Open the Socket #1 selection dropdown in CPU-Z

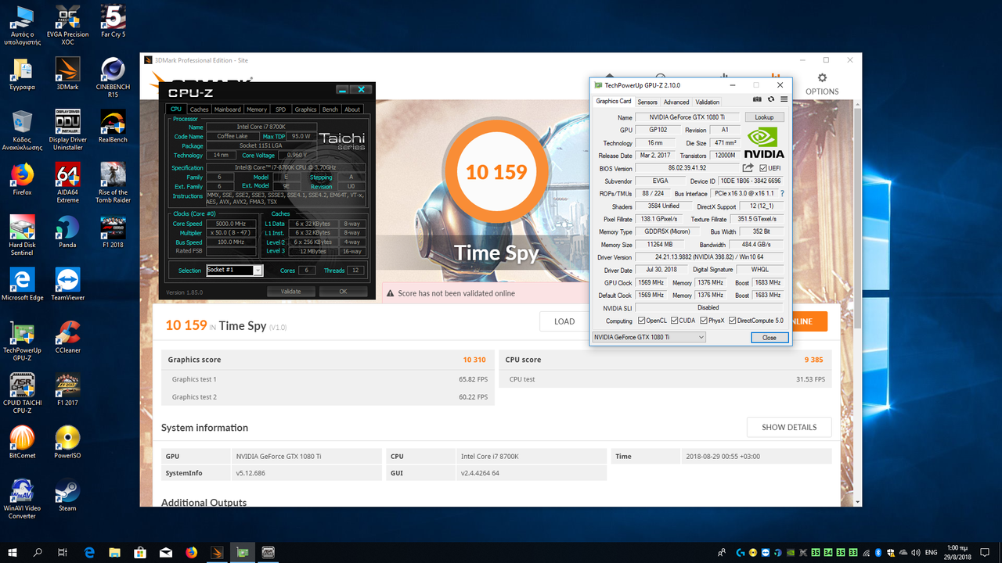tap(234, 271)
